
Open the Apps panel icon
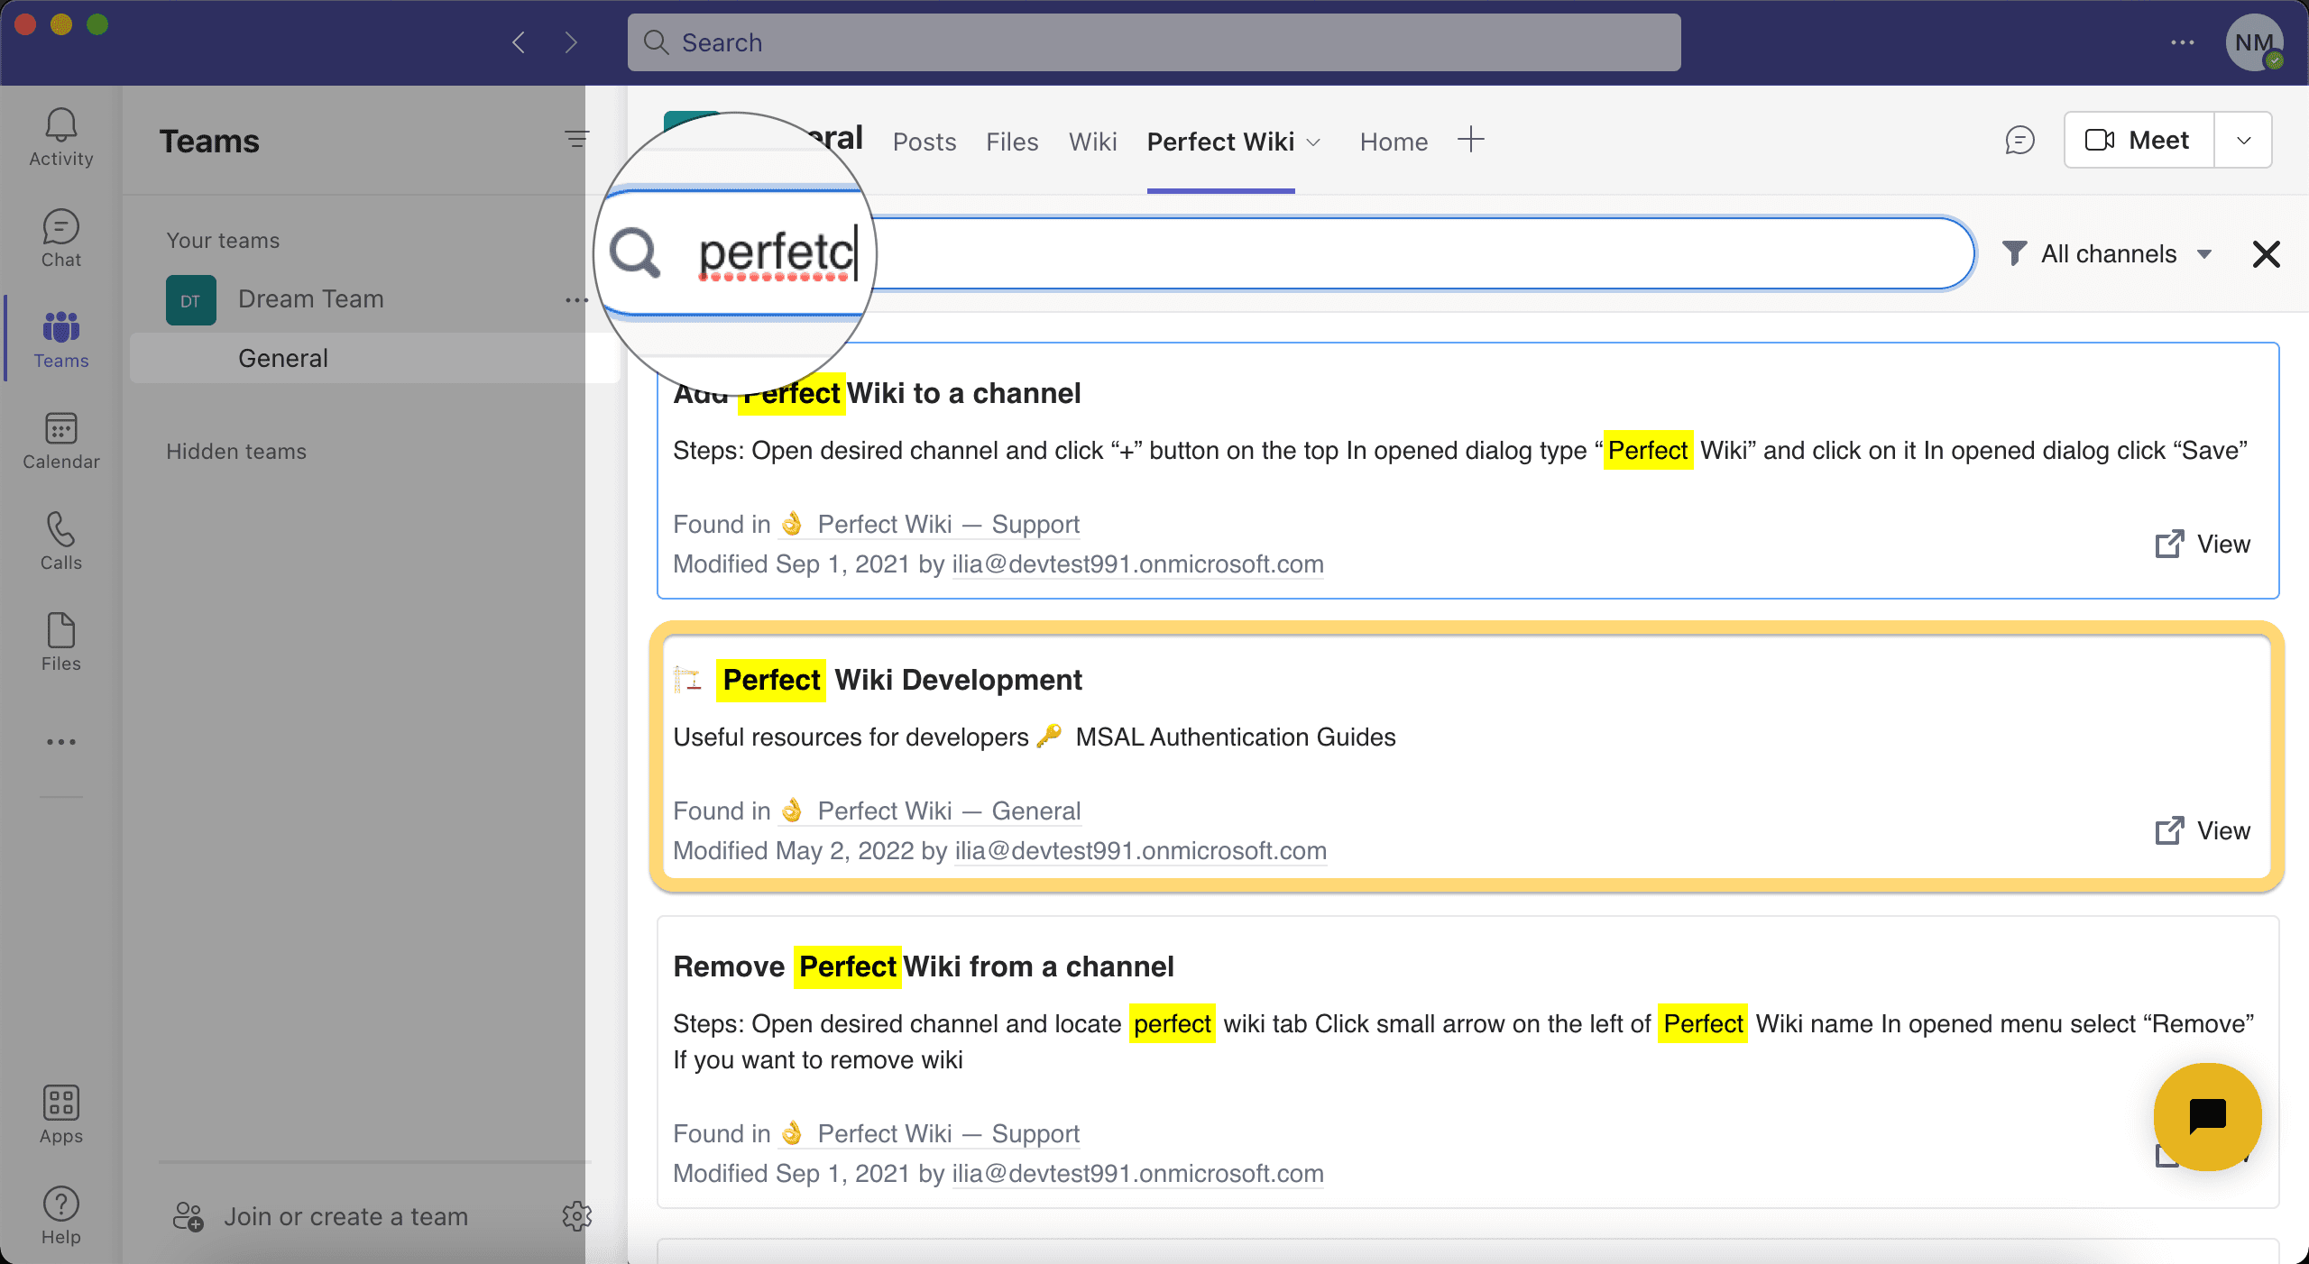[x=60, y=1114]
